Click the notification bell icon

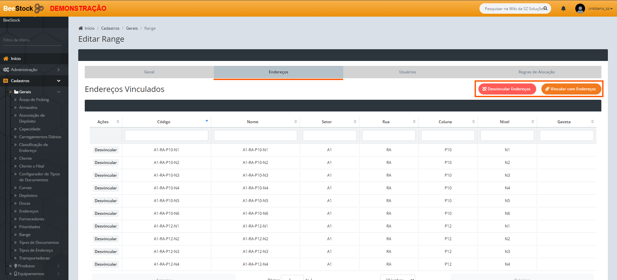pyautogui.click(x=563, y=8)
